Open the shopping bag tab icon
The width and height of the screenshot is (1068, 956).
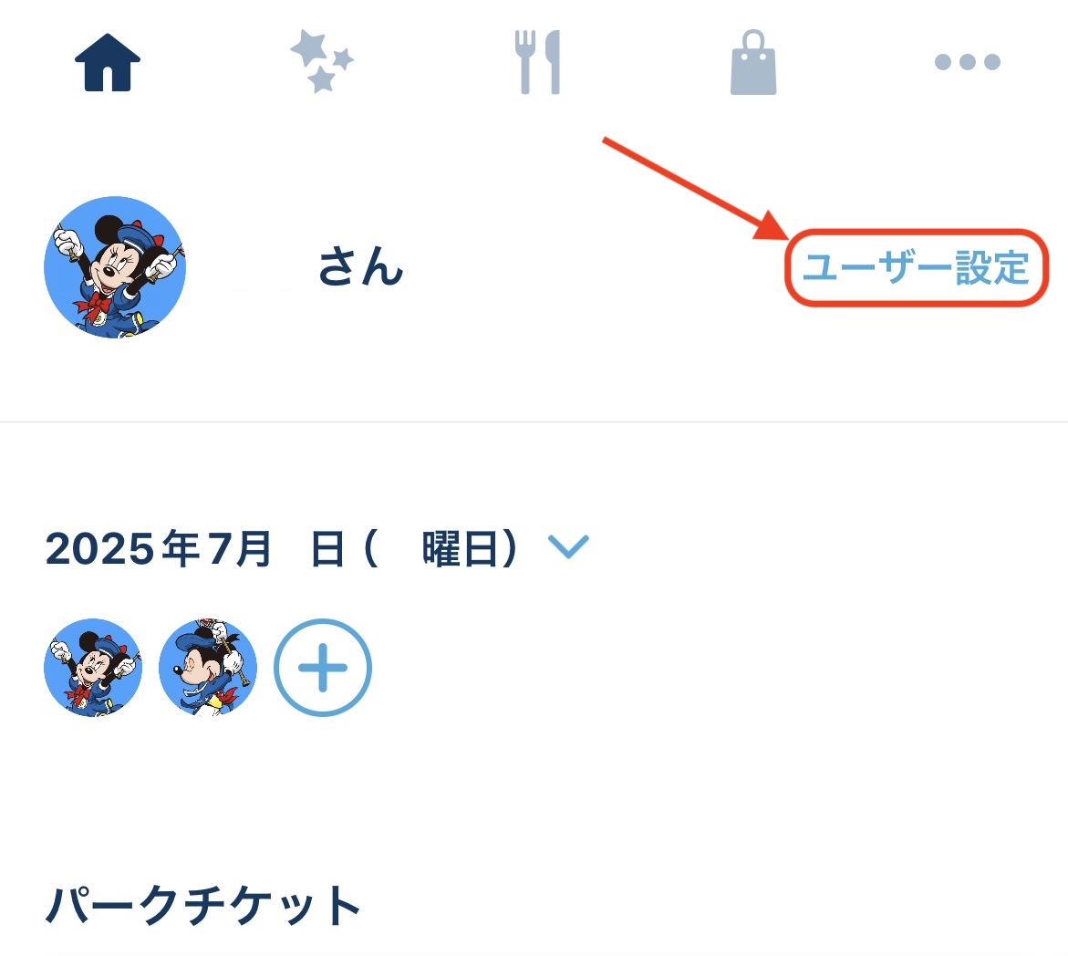click(753, 62)
